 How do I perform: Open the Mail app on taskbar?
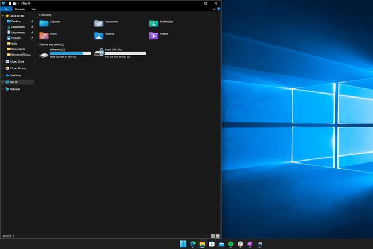[x=222, y=244]
